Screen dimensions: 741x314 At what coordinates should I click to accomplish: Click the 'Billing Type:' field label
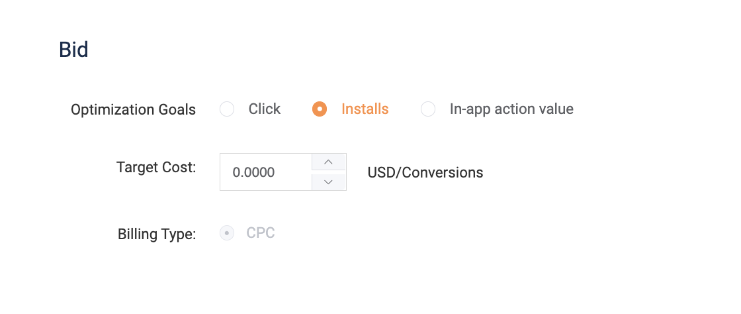[157, 235]
